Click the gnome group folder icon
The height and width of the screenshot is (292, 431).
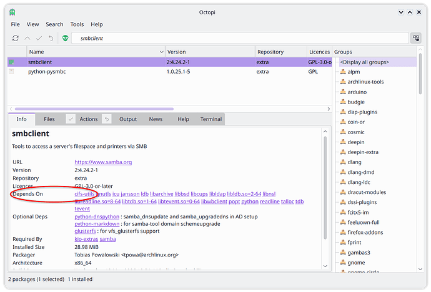click(343, 262)
